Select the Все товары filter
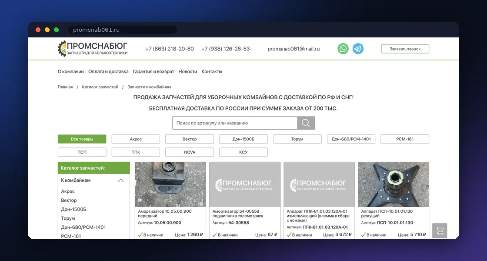 82,139
